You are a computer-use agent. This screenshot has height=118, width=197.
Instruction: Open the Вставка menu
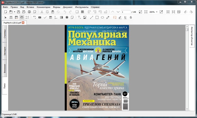pyautogui.click(x=30, y=7)
